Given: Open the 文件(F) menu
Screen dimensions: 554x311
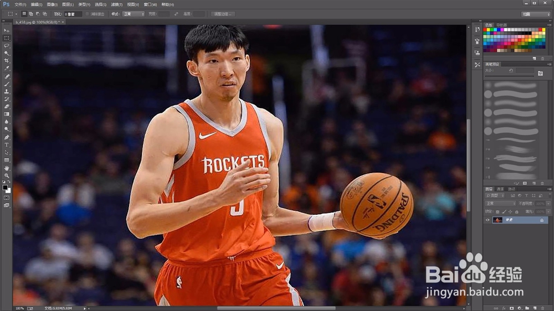Looking at the screenshot, I should click(x=20, y=4).
